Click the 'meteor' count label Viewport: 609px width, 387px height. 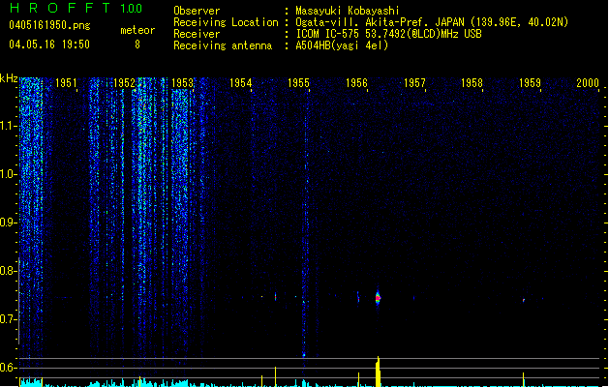pos(137,30)
